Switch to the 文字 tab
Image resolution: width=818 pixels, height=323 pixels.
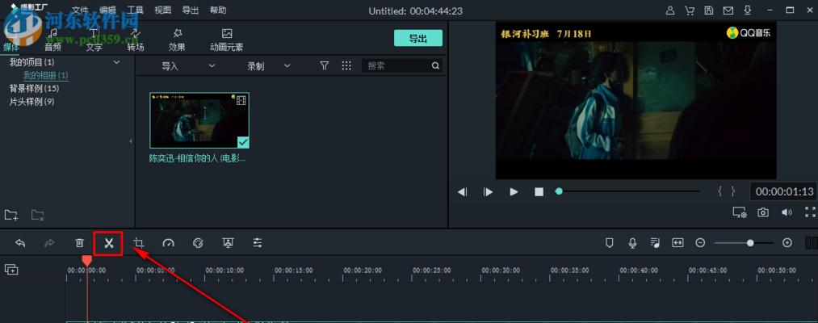tap(94, 40)
